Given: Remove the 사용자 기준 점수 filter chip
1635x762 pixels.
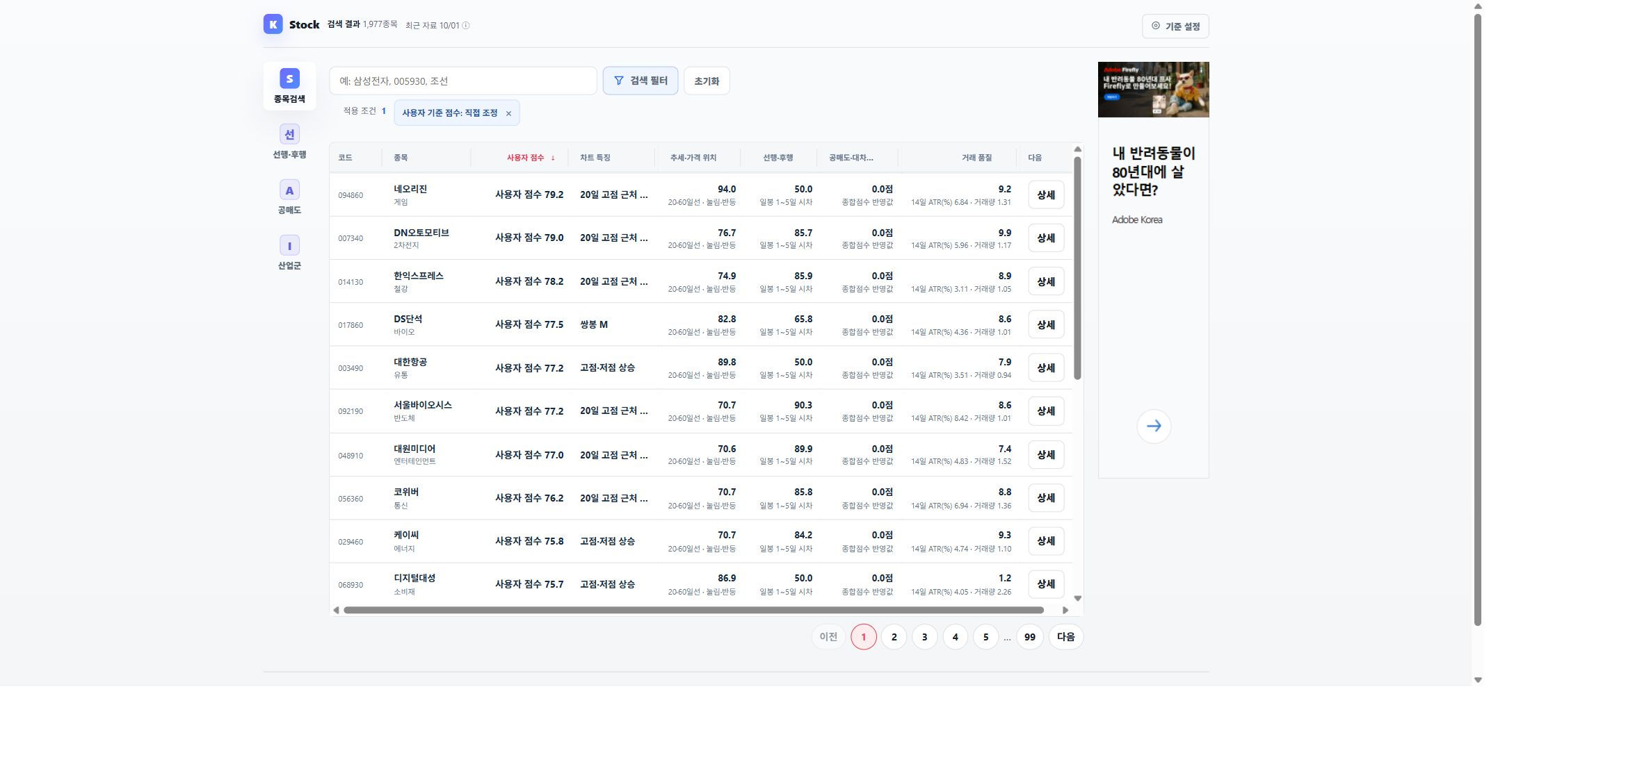Looking at the screenshot, I should (508, 113).
